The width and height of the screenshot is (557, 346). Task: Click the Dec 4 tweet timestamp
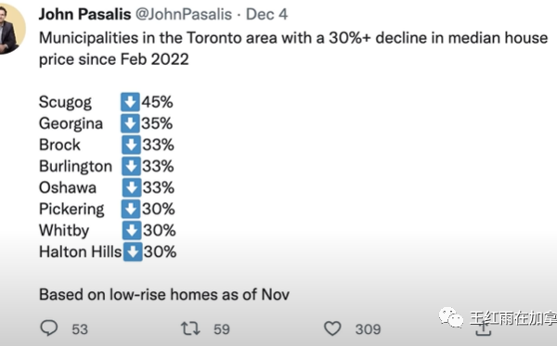tap(266, 15)
